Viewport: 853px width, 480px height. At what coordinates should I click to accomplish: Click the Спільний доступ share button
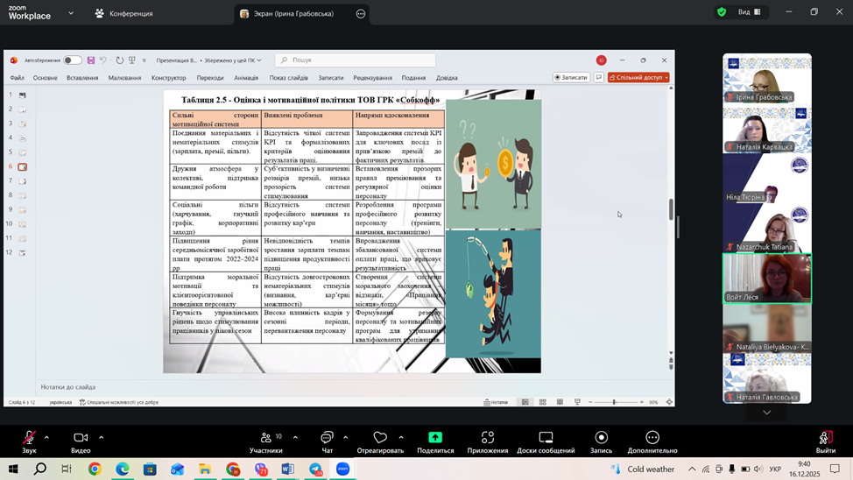pyautogui.click(x=642, y=78)
